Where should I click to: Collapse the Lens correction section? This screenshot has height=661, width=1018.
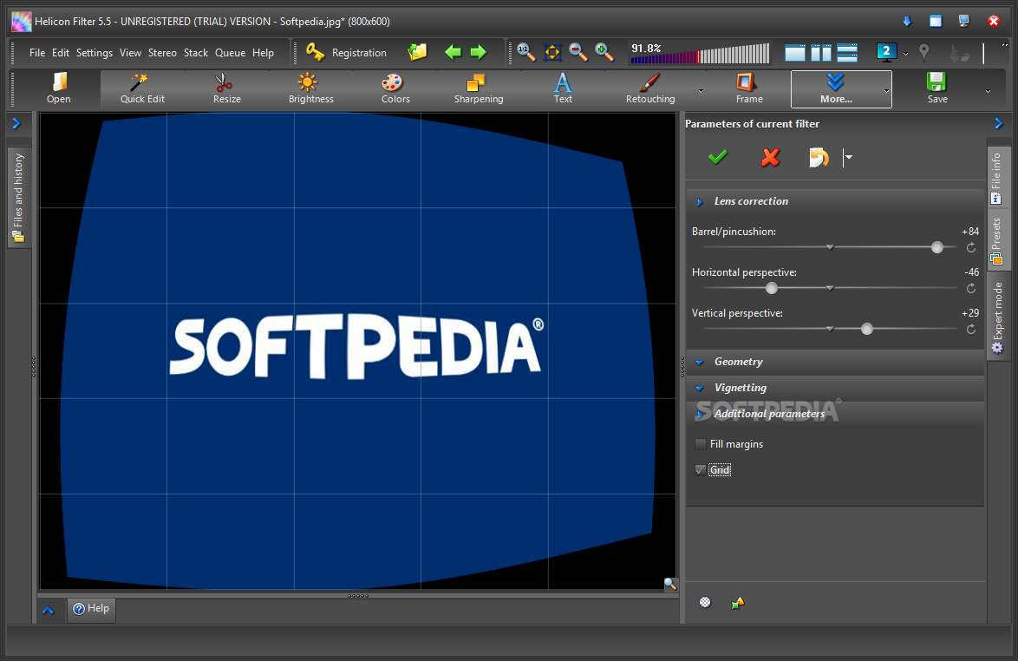[x=751, y=201]
